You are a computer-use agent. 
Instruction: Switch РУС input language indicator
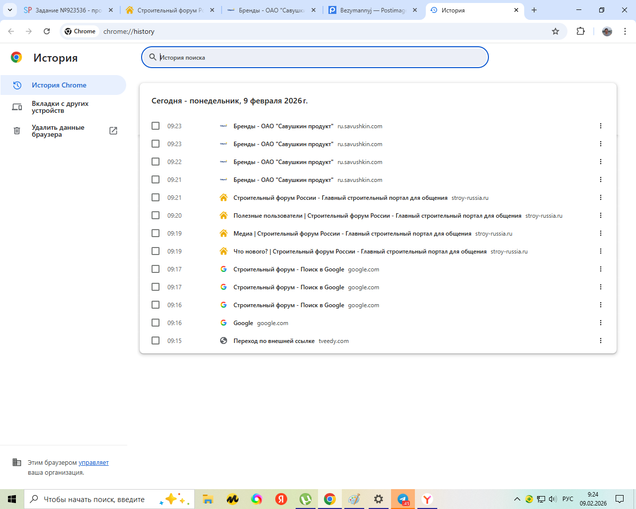568,499
